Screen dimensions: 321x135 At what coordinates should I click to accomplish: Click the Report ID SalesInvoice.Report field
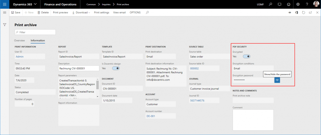79,57
